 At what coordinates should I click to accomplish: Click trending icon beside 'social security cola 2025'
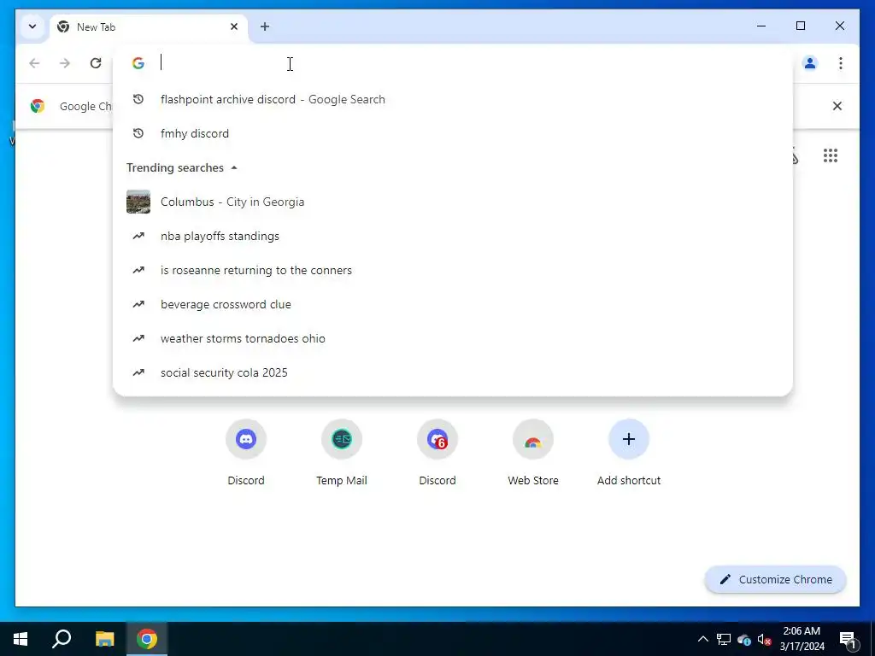[138, 372]
